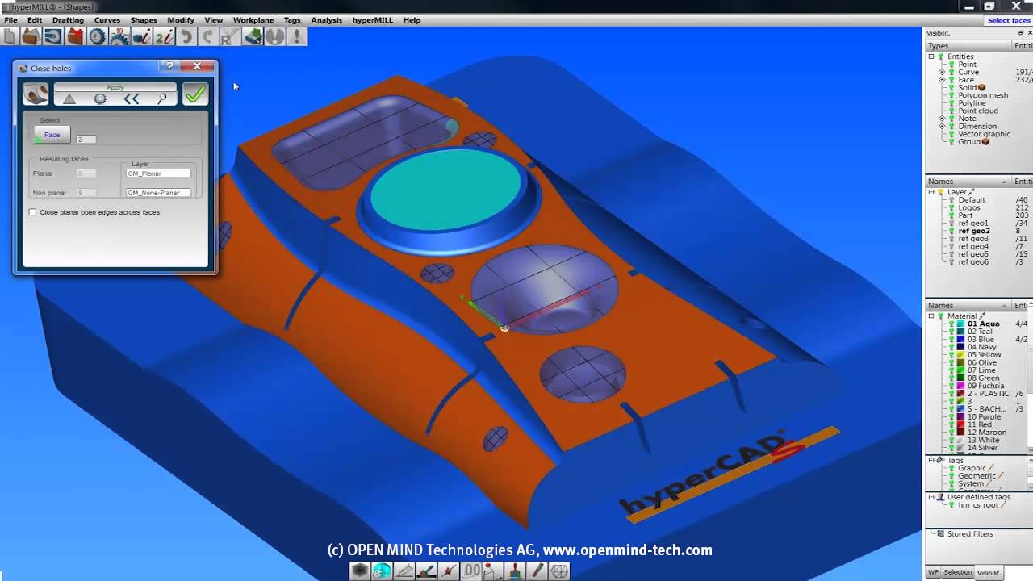Viewport: 1033px width, 581px height.
Task: Collapse the Material tree node
Action: [931, 316]
